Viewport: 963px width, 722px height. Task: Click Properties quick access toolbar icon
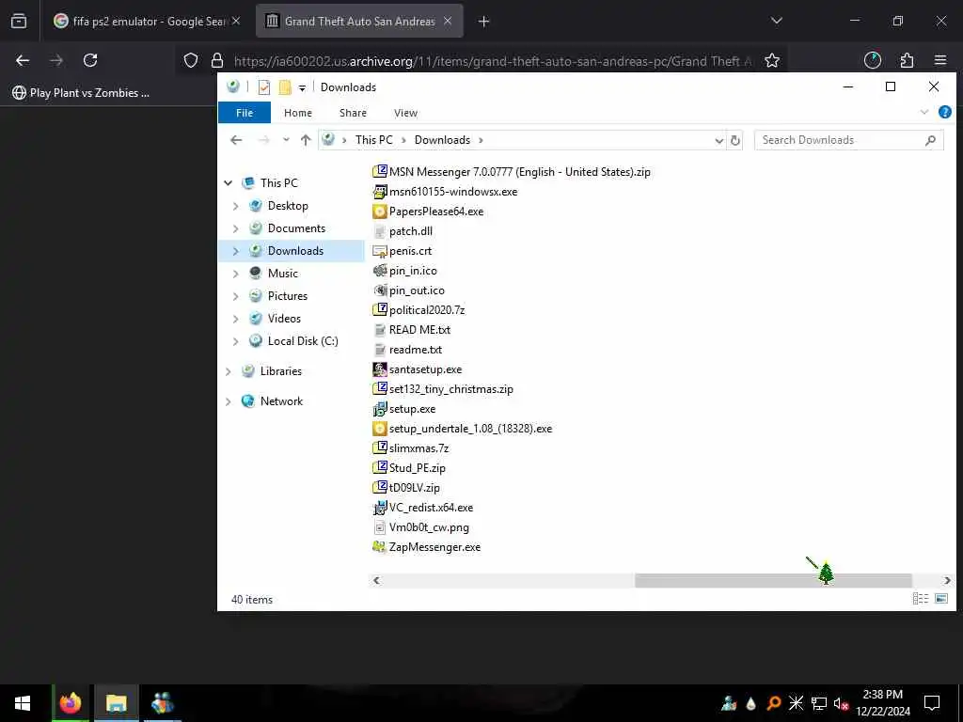point(264,87)
